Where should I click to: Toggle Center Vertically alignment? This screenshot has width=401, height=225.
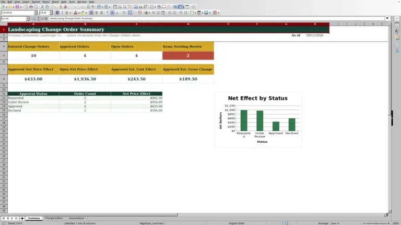(x=112, y=12)
